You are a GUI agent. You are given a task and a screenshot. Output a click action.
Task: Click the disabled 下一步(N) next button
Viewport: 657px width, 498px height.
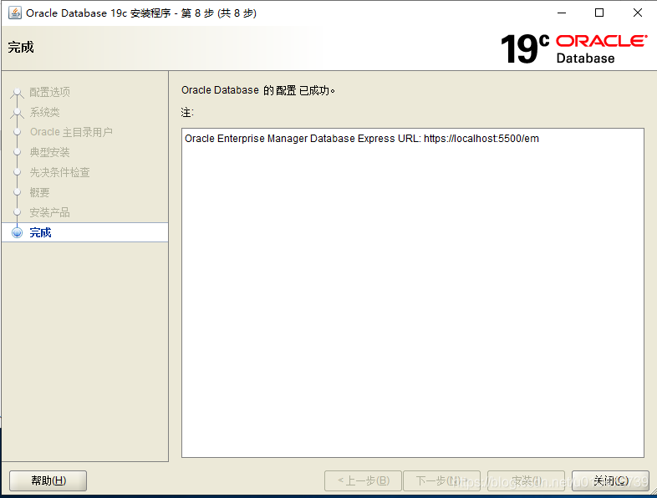(441, 480)
